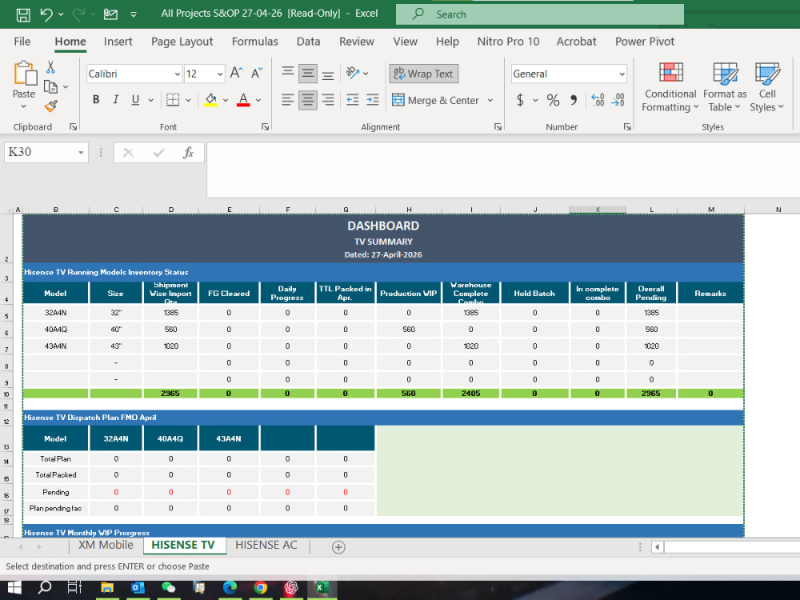Click the Copy icon under Cut
The width and height of the screenshot is (800, 600).
pos(50,86)
